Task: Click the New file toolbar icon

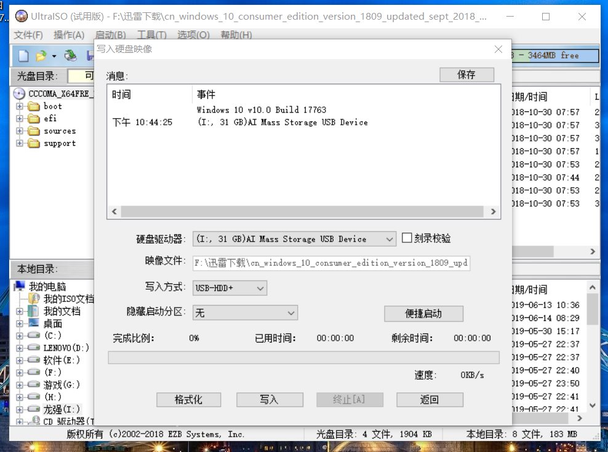Action: pos(23,56)
